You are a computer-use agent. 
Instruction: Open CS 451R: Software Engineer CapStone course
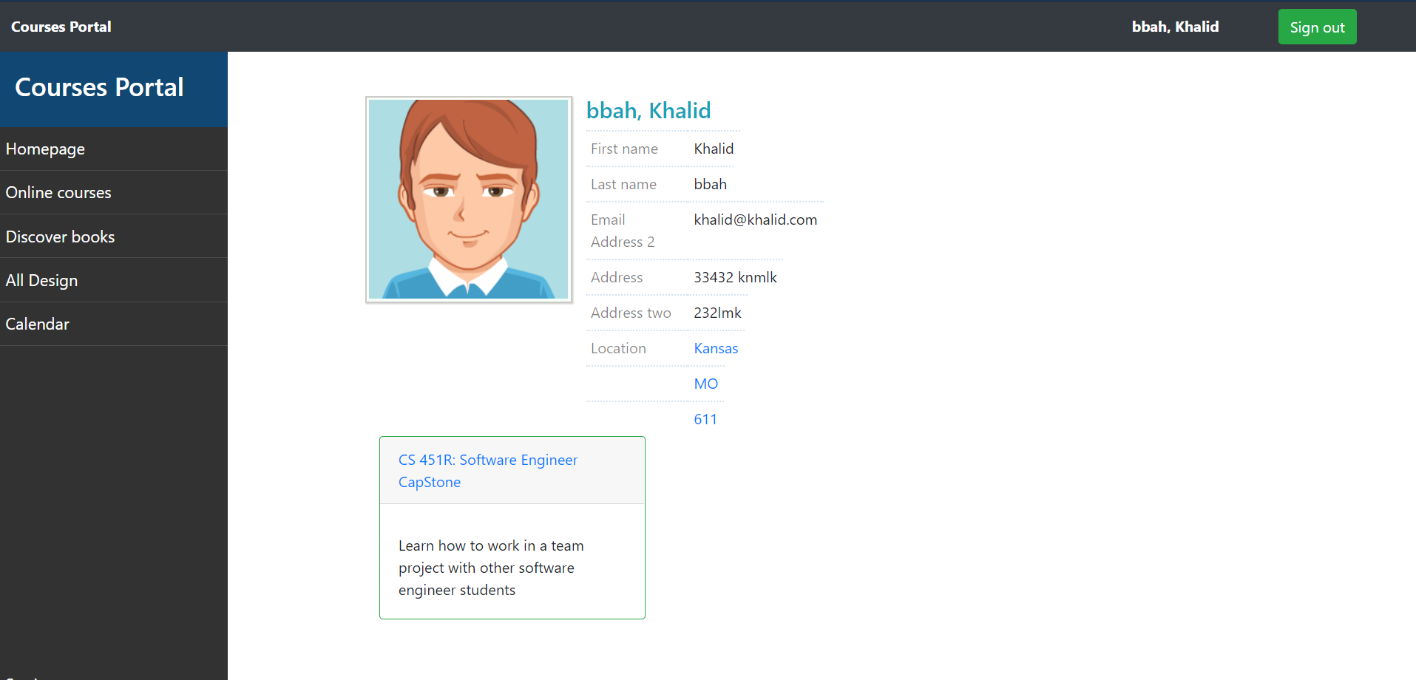point(488,471)
